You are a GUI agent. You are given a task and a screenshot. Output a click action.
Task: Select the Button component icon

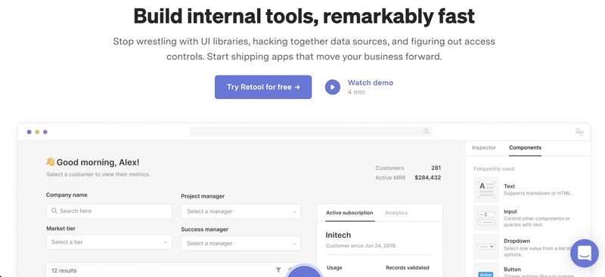(486, 270)
